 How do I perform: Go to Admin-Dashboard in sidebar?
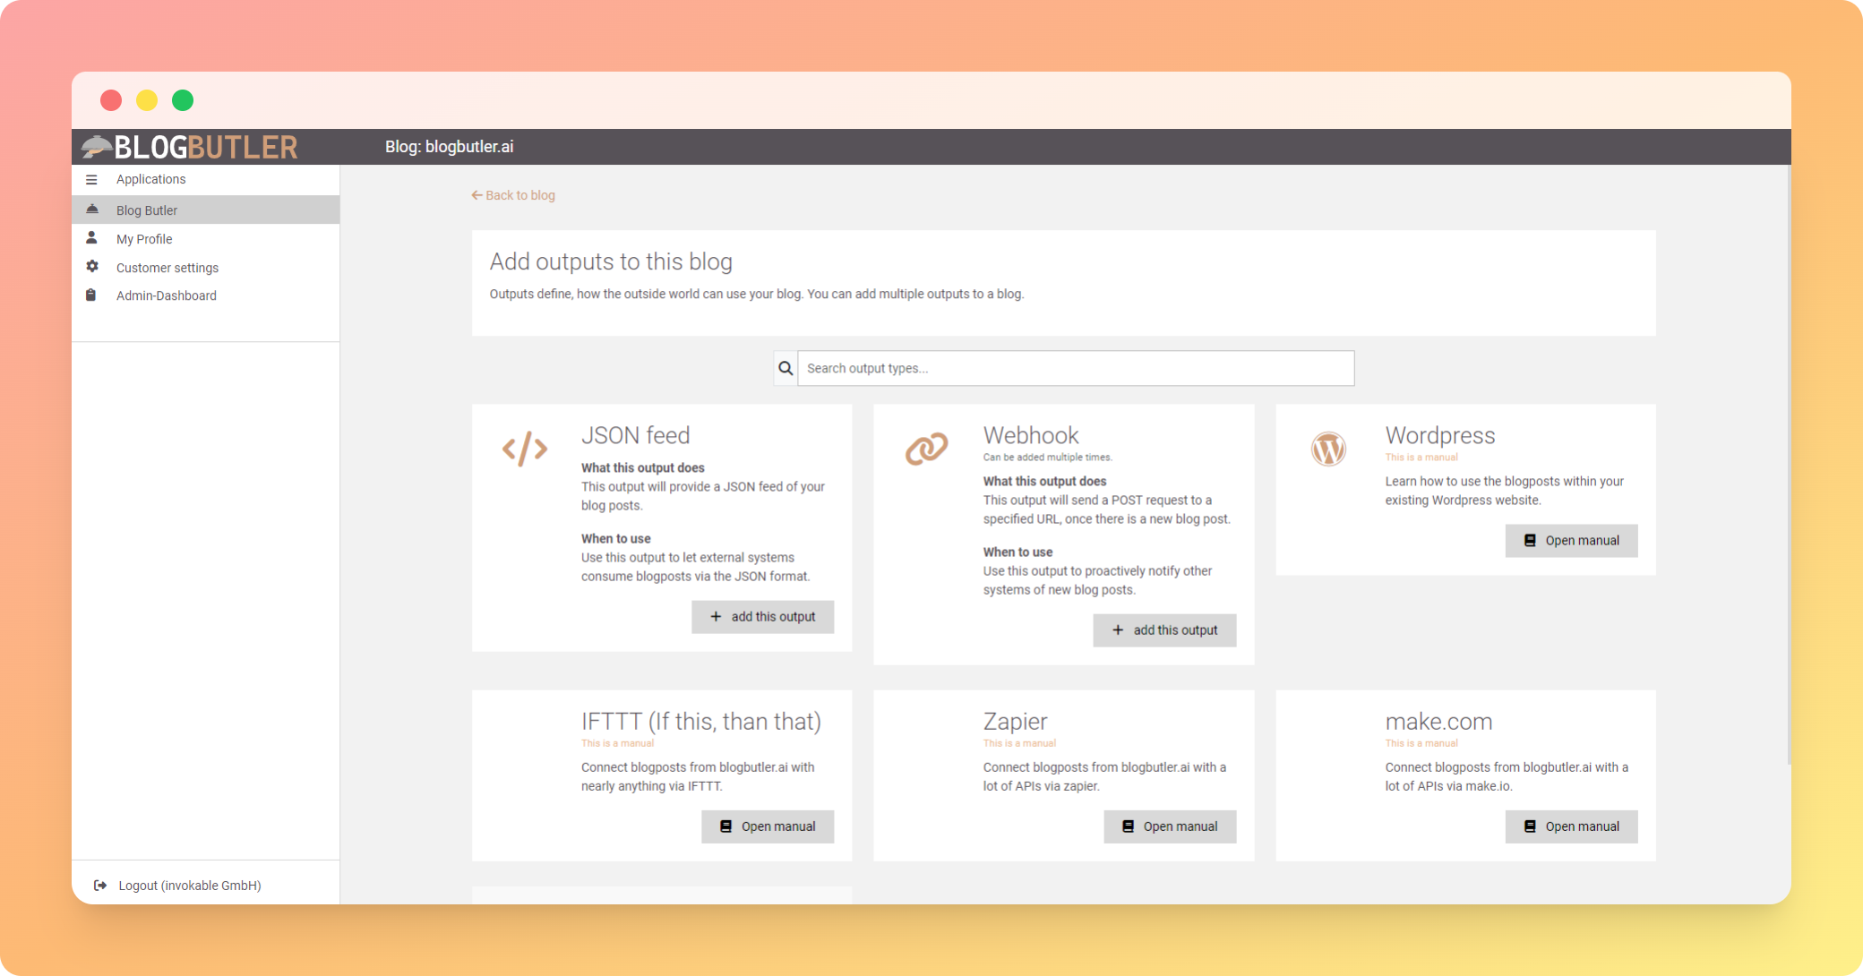tap(167, 295)
